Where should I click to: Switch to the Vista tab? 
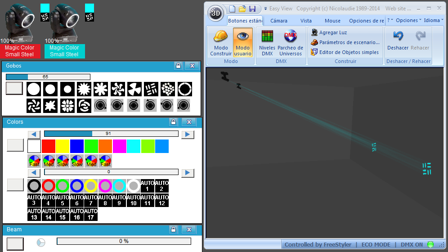coord(306,21)
